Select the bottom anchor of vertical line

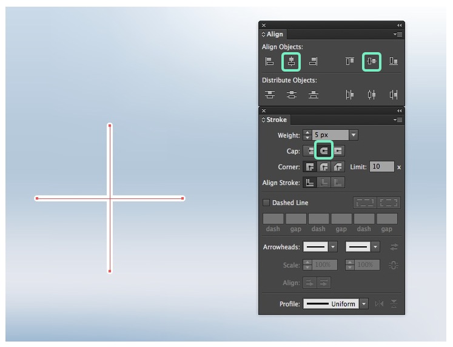[110, 271]
